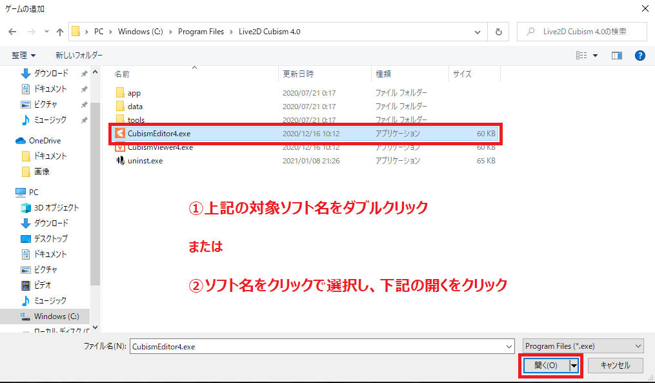Refresh the current folder view
The image size is (655, 383).
[498, 32]
